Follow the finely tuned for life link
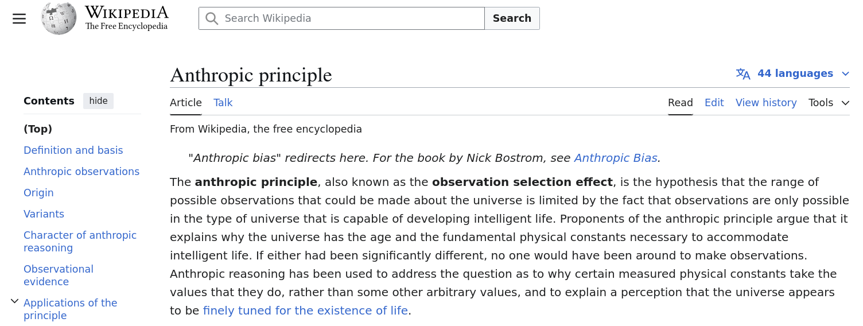The height and width of the screenshot is (326, 863). click(x=305, y=311)
